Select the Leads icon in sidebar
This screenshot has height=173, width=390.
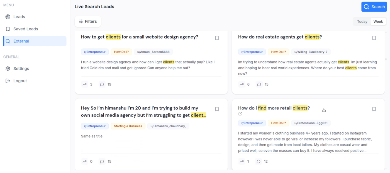pyautogui.click(x=8, y=16)
